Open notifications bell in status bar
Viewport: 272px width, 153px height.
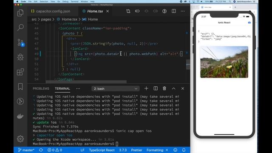tap(184, 150)
